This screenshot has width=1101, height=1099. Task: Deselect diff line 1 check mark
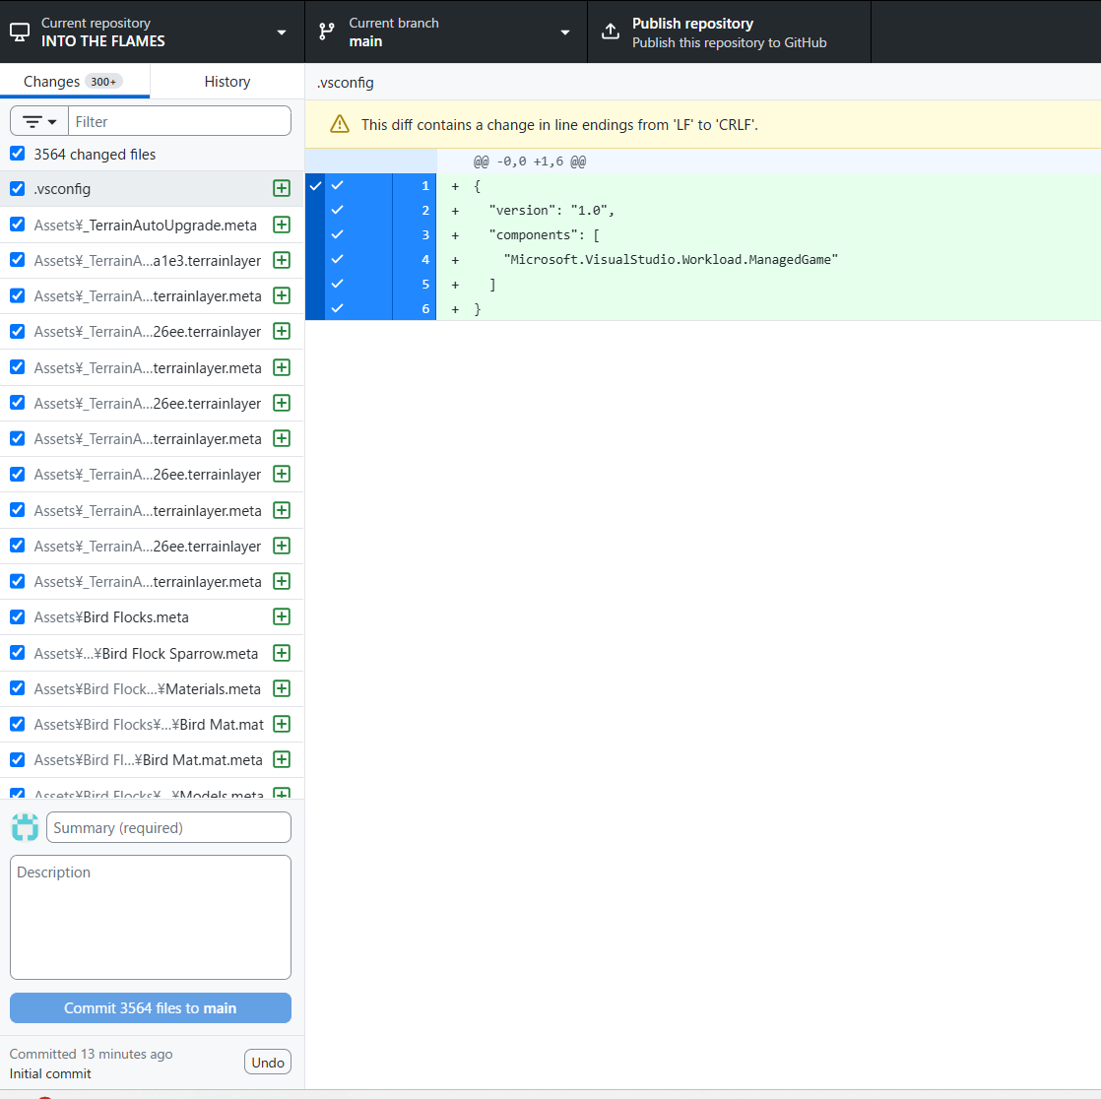click(x=338, y=185)
